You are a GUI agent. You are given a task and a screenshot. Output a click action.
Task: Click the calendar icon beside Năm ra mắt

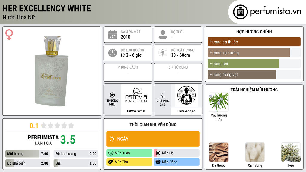[x=113, y=35]
